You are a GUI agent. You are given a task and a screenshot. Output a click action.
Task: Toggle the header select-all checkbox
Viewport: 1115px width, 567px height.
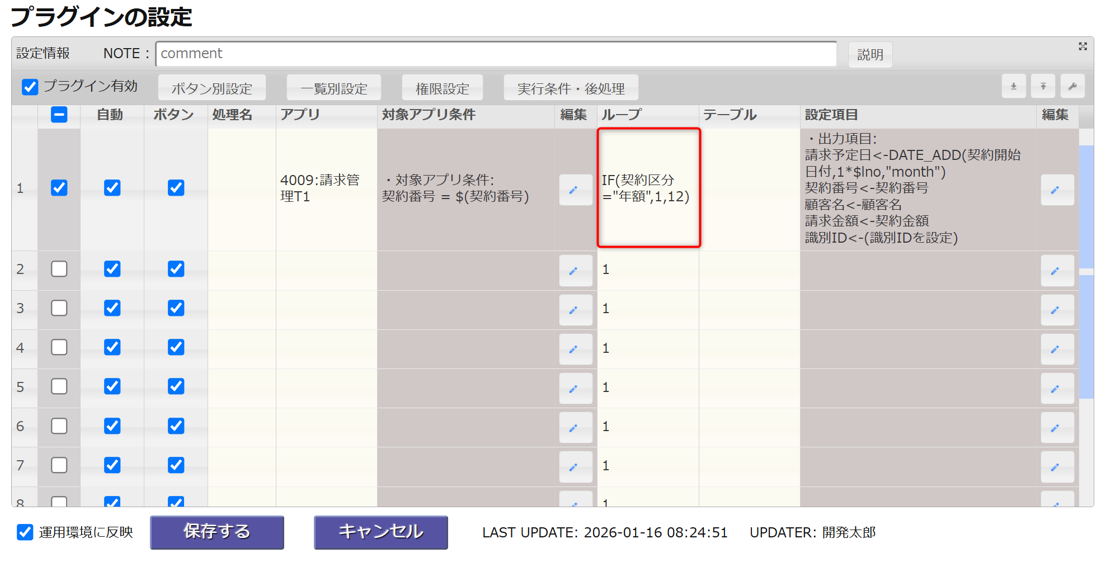[x=59, y=115]
